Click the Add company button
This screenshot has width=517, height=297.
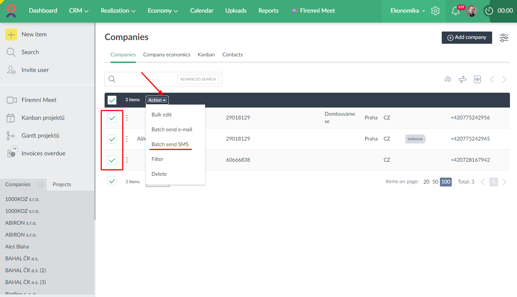tap(467, 37)
